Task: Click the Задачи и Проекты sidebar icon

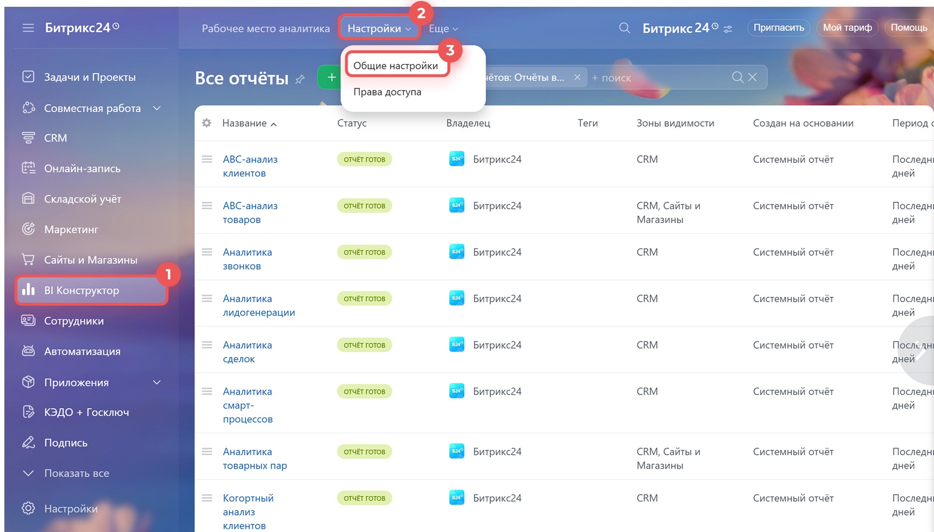Action: pyautogui.click(x=28, y=77)
